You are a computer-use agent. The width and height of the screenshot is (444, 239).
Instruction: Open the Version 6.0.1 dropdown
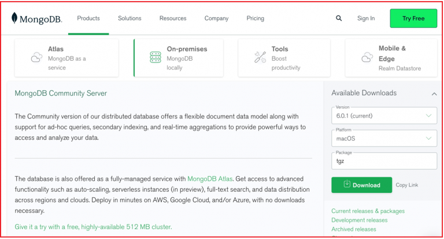384,115
